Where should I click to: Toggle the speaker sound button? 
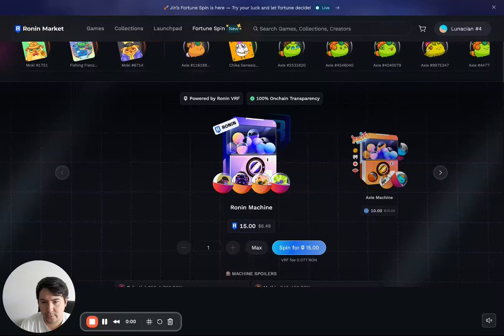(x=489, y=320)
